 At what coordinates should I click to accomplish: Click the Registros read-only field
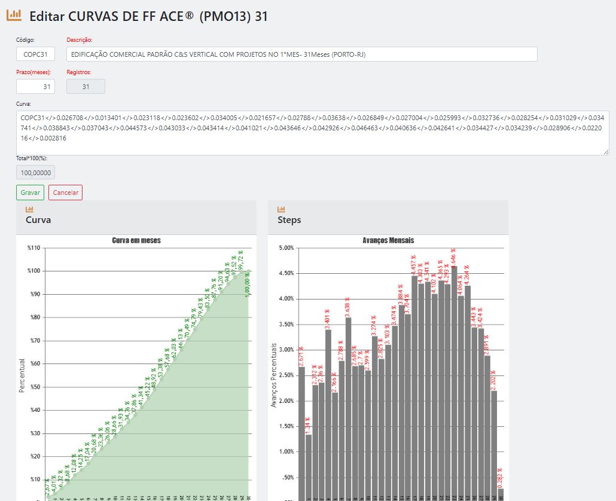tap(86, 87)
